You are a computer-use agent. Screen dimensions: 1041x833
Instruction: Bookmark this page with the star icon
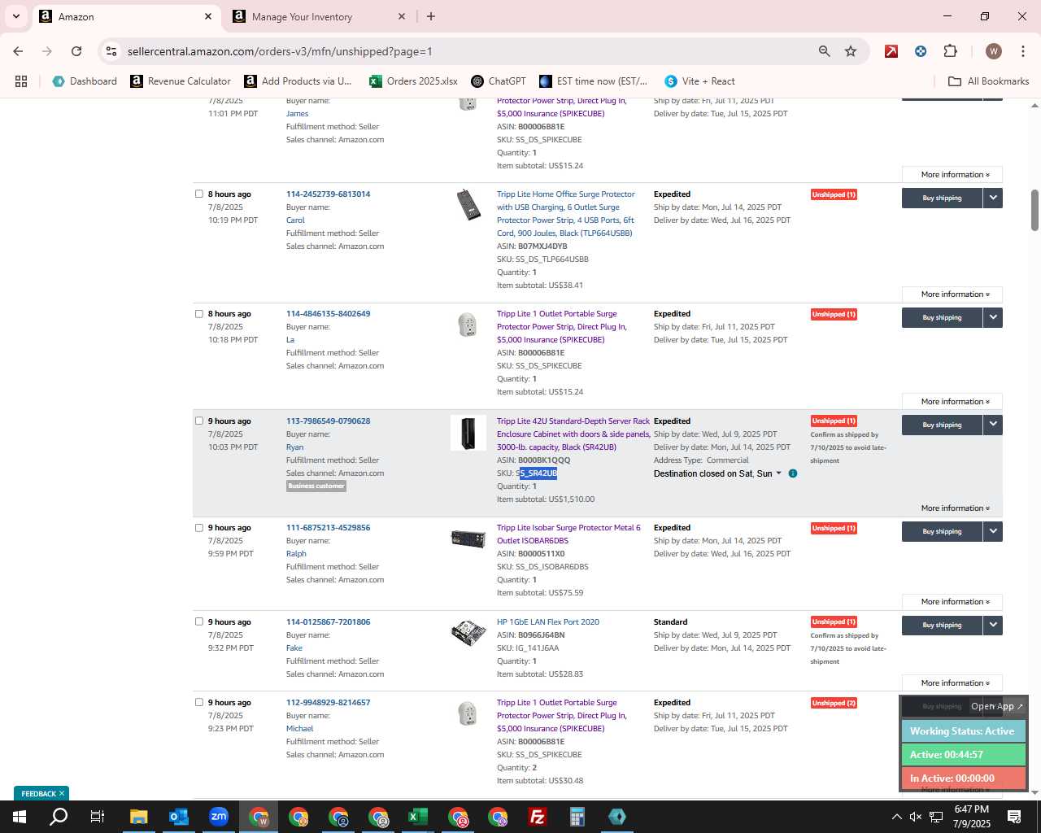coord(851,51)
